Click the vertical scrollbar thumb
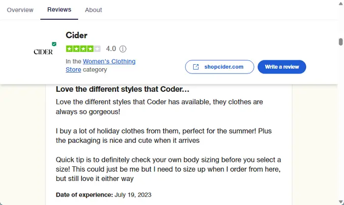 point(341,42)
